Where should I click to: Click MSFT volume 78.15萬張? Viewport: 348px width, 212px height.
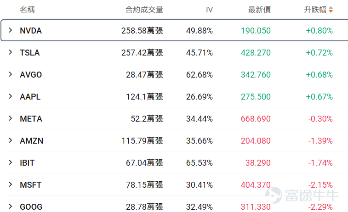tap(144, 185)
